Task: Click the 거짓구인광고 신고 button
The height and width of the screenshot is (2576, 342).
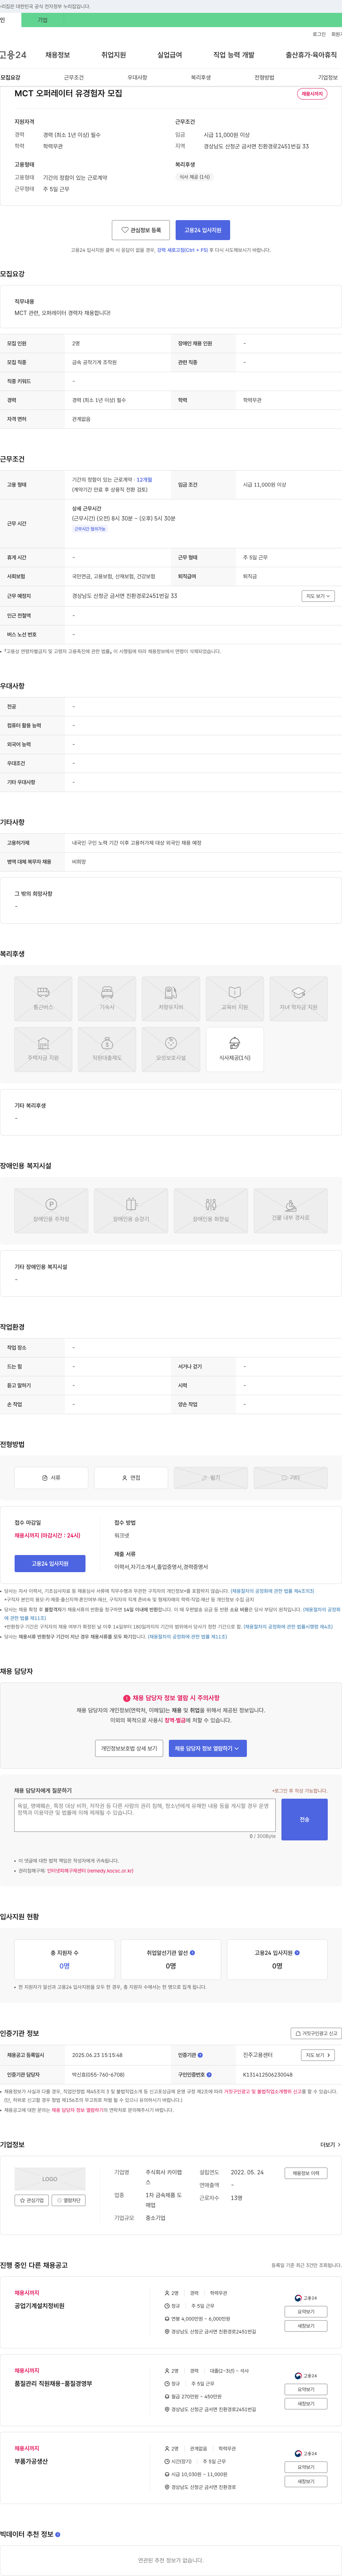Action: (x=316, y=2033)
